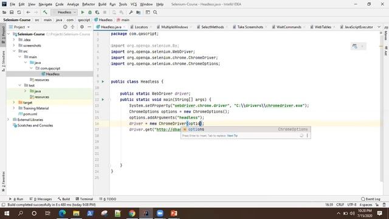
Task: Open the VCS menu
Action: [134, 4]
